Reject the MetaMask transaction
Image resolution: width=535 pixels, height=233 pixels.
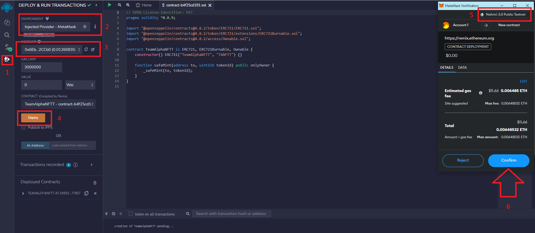point(463,160)
